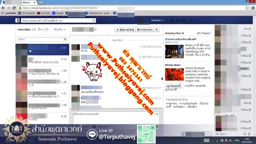This screenshot has height=144, width=256.
Task: Click the browser reload button
Action: pos(14,8)
